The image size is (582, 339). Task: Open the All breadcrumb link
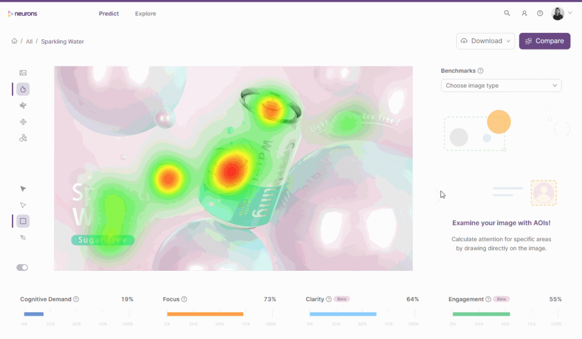click(29, 41)
